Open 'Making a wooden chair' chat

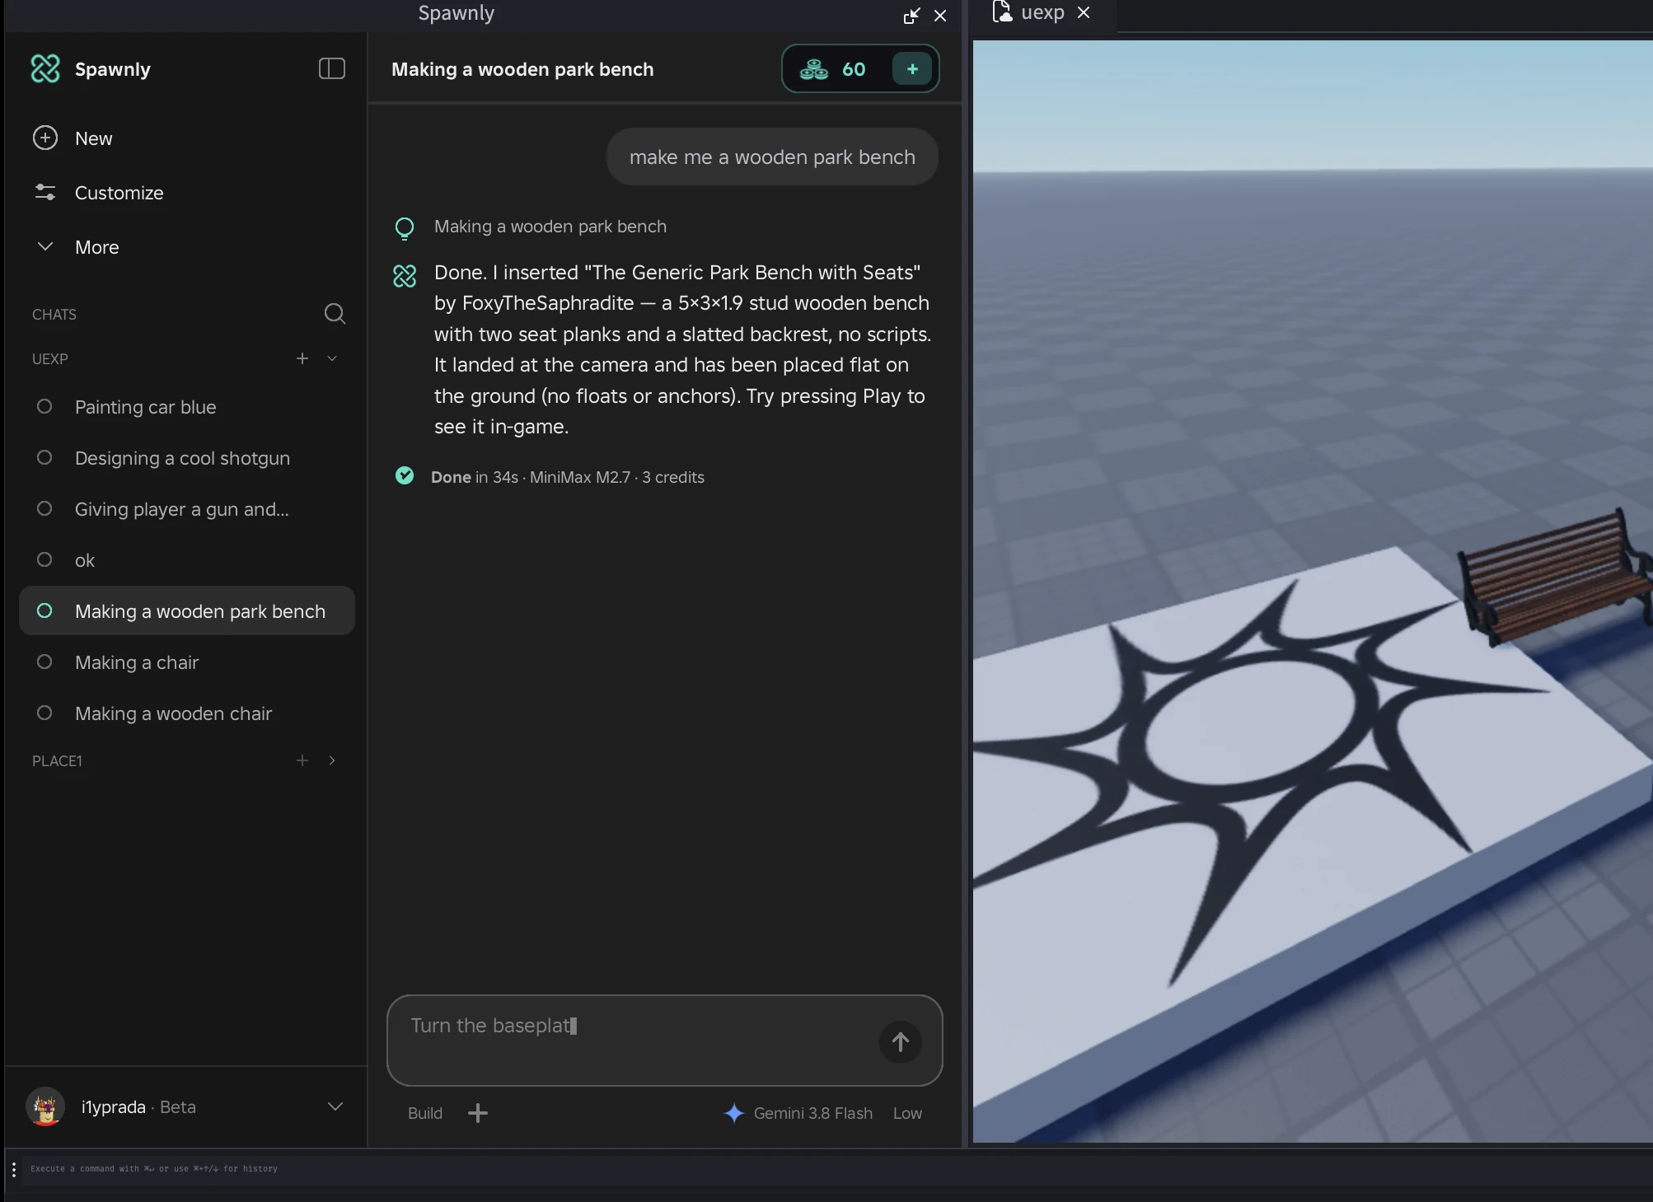(x=187, y=713)
